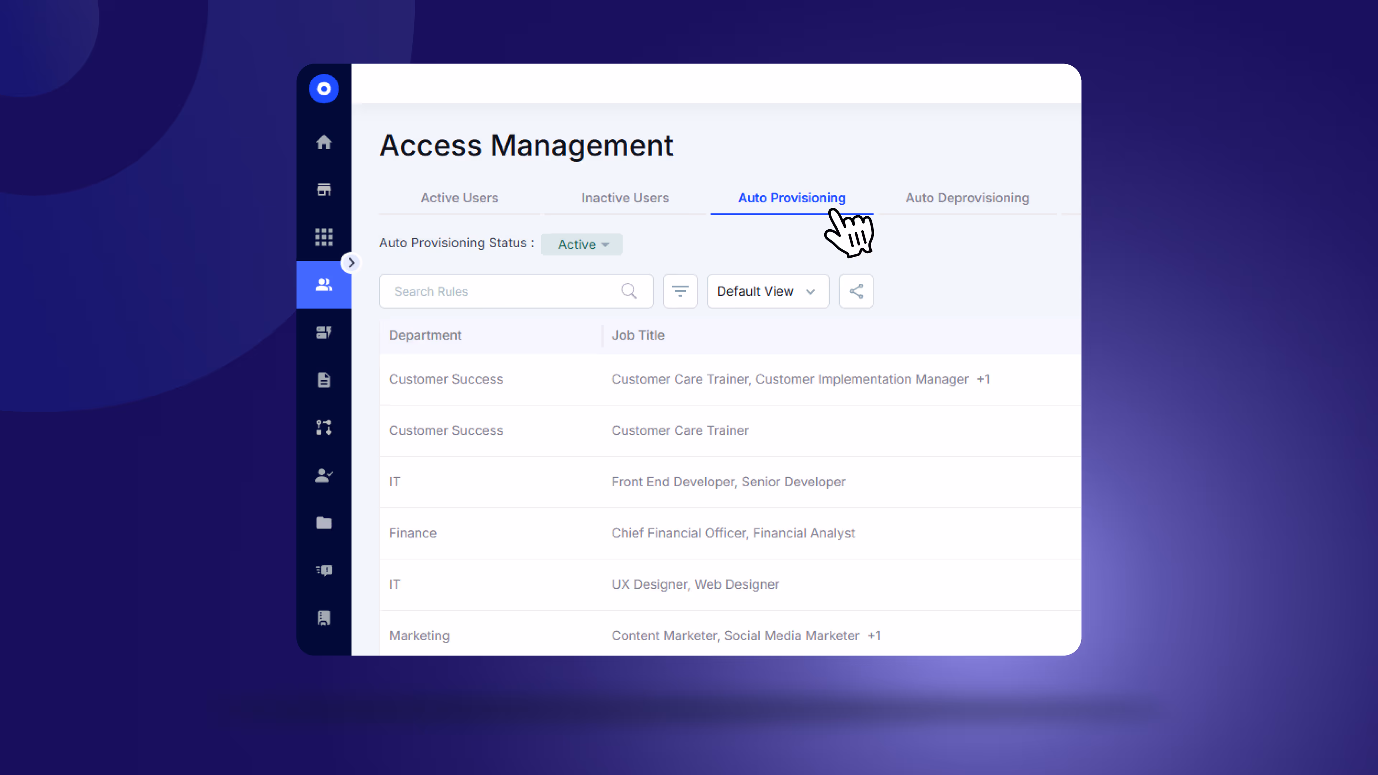This screenshot has width=1378, height=775.
Task: Switch to the Auto Deprovisioning tab
Action: point(967,198)
